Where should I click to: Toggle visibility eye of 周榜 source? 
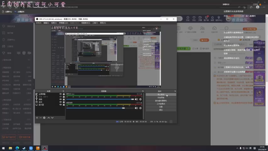[61, 99]
